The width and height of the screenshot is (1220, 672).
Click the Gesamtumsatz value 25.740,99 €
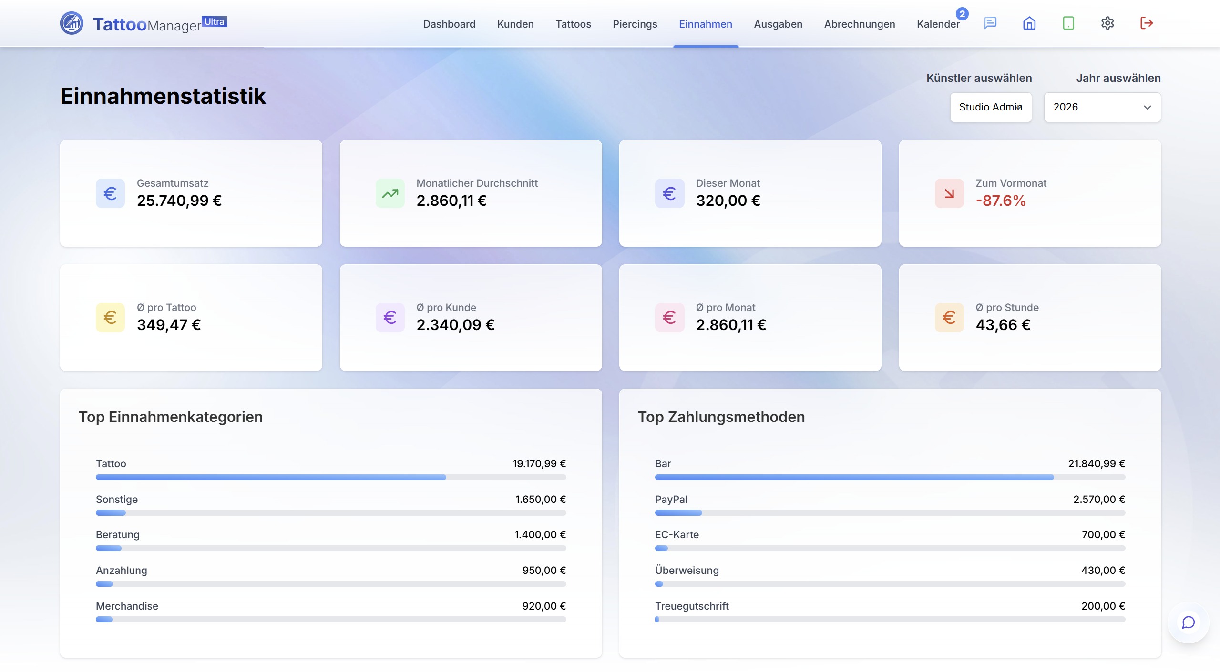(x=179, y=201)
